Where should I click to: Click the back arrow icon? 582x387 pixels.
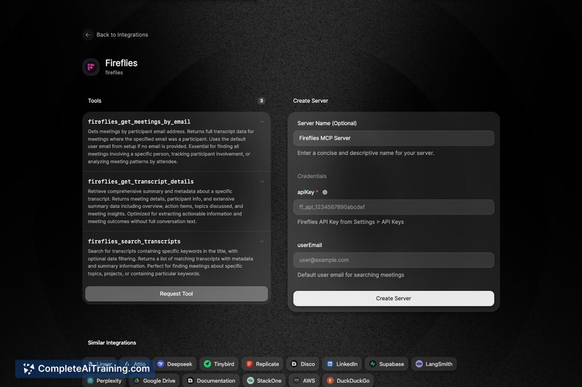pyautogui.click(x=88, y=35)
